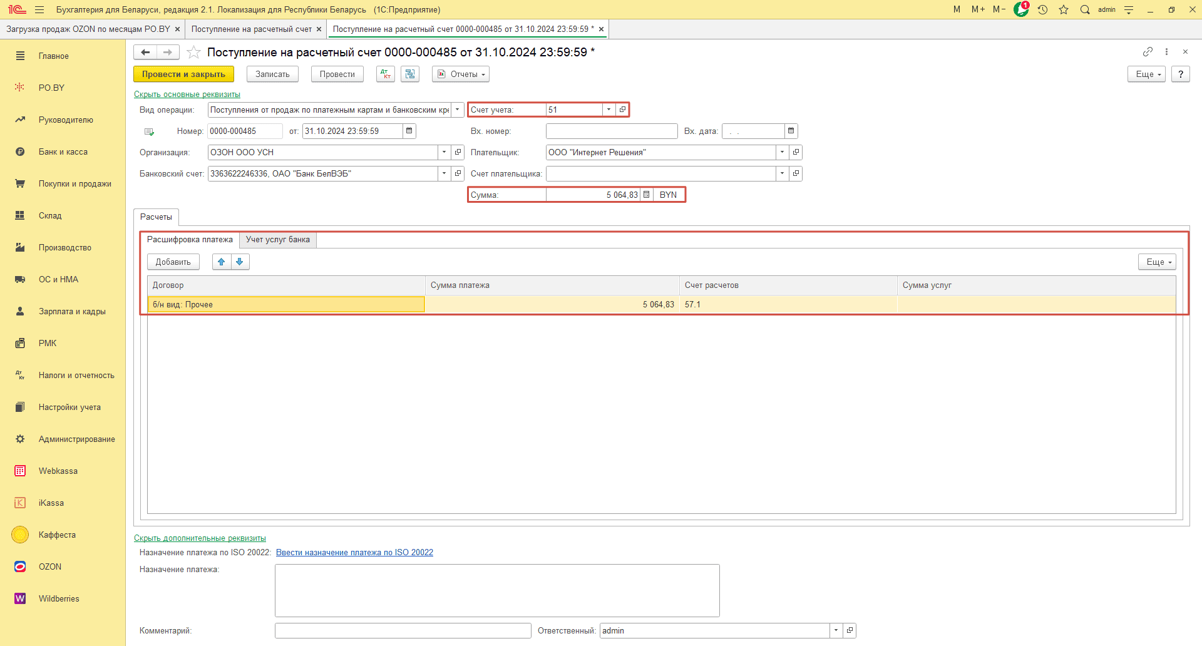Add document to favorites star
The image size is (1202, 646).
[194, 53]
